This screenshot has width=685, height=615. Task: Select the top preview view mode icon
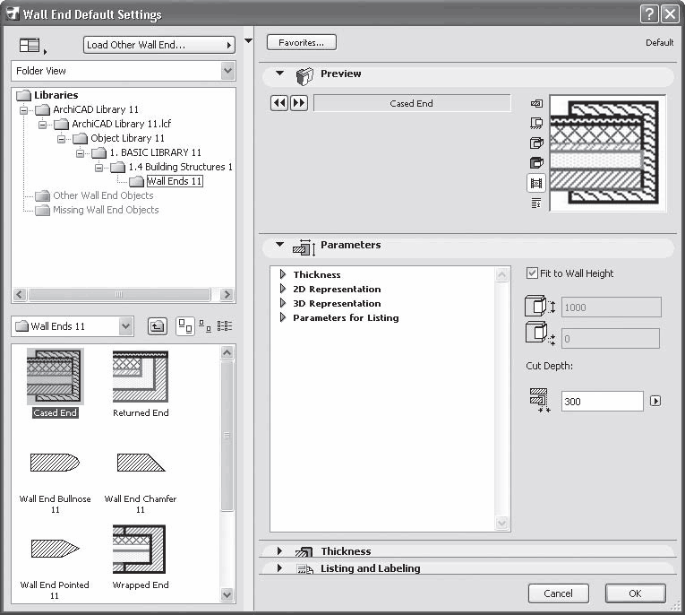tap(536, 104)
